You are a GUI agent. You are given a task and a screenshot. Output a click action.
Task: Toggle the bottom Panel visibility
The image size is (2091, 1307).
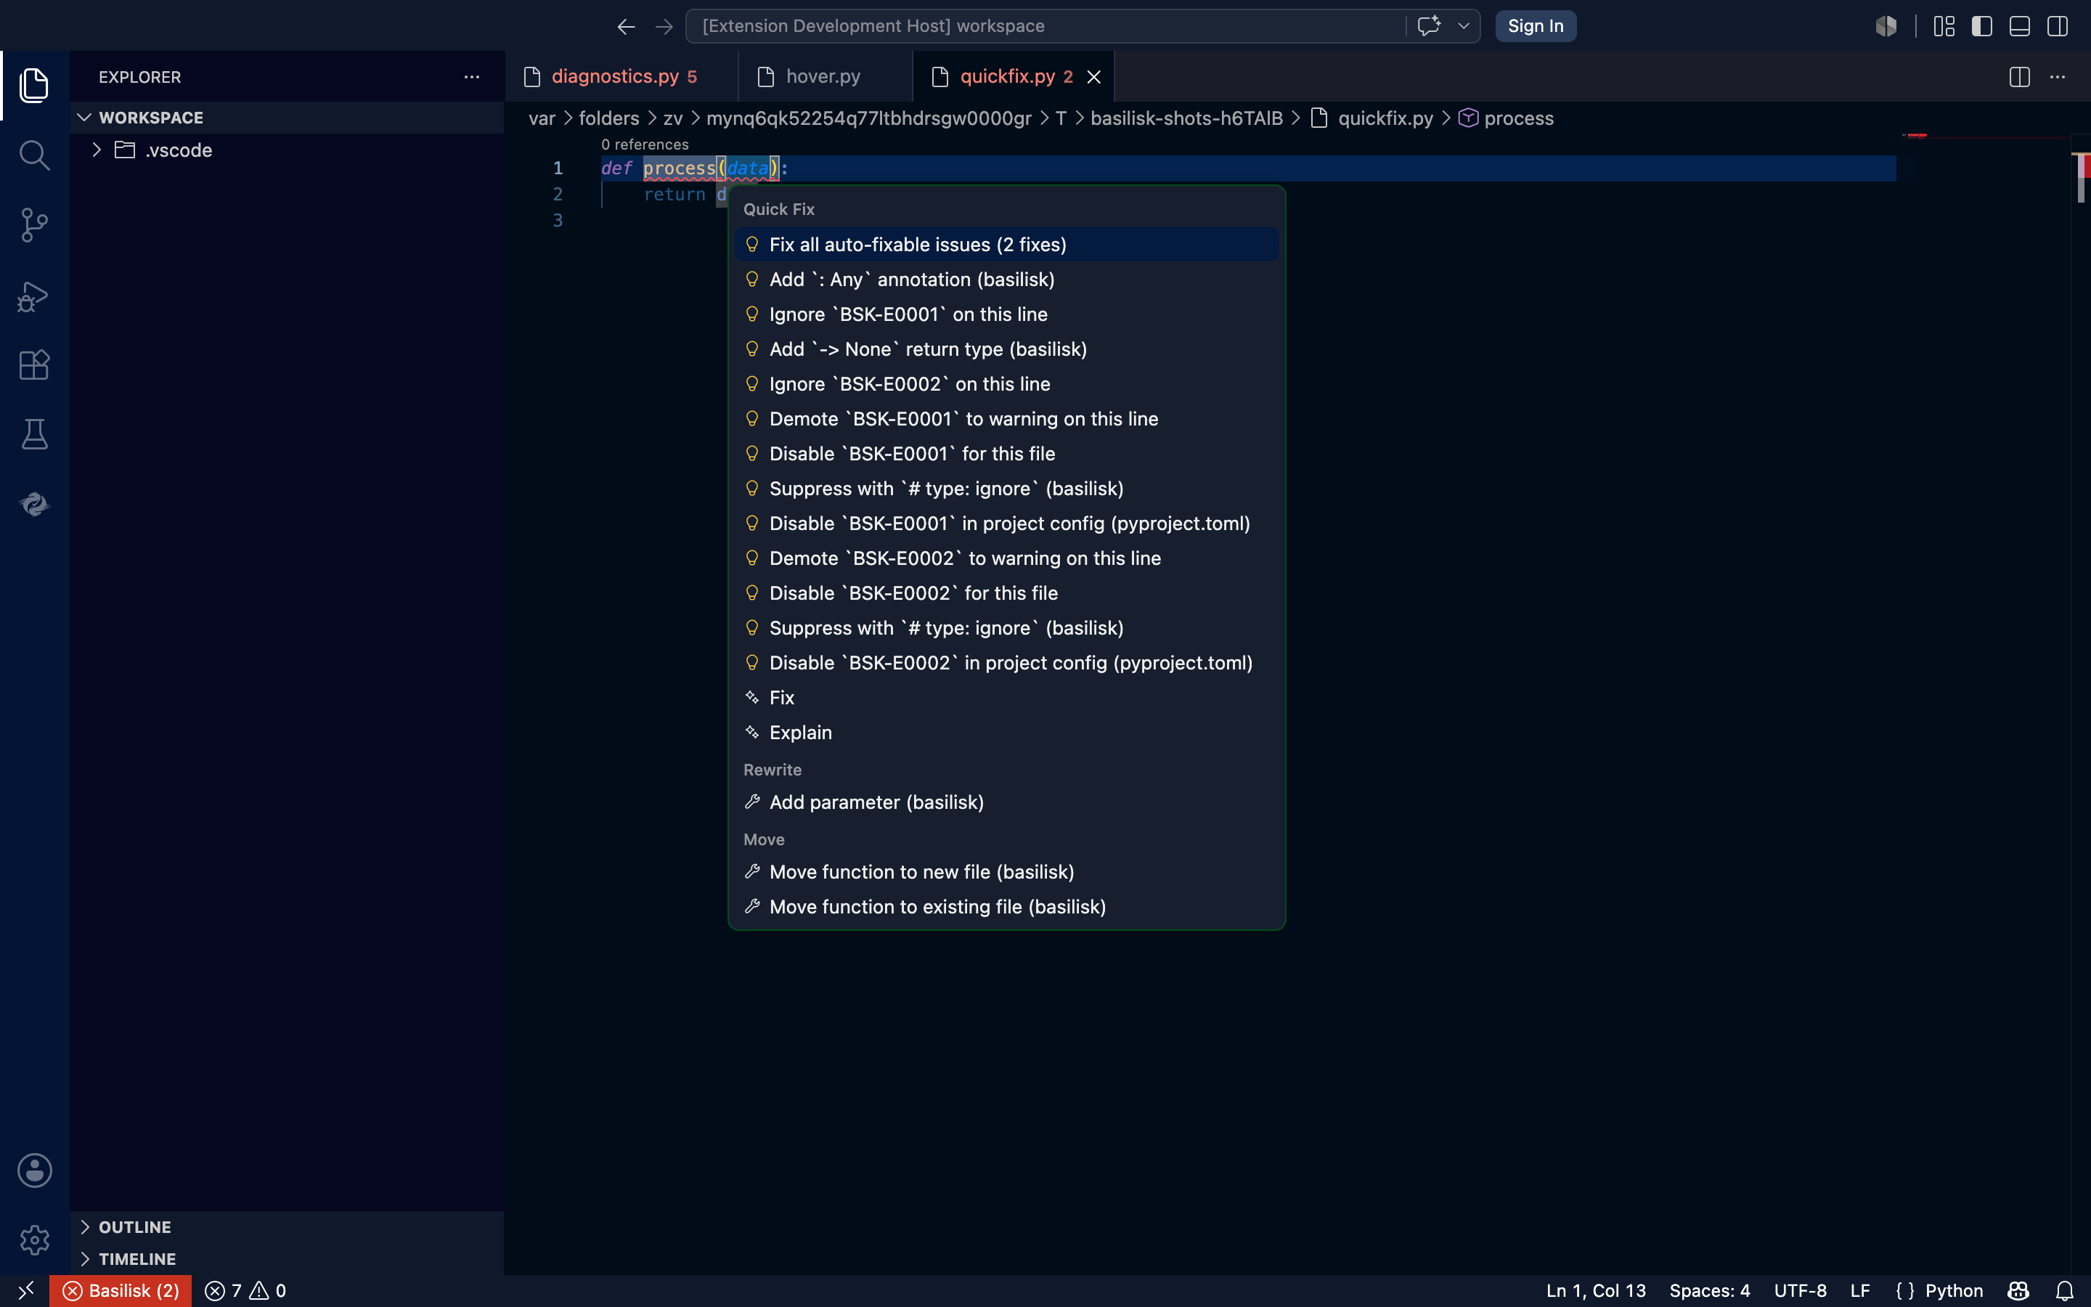[x=2019, y=26]
